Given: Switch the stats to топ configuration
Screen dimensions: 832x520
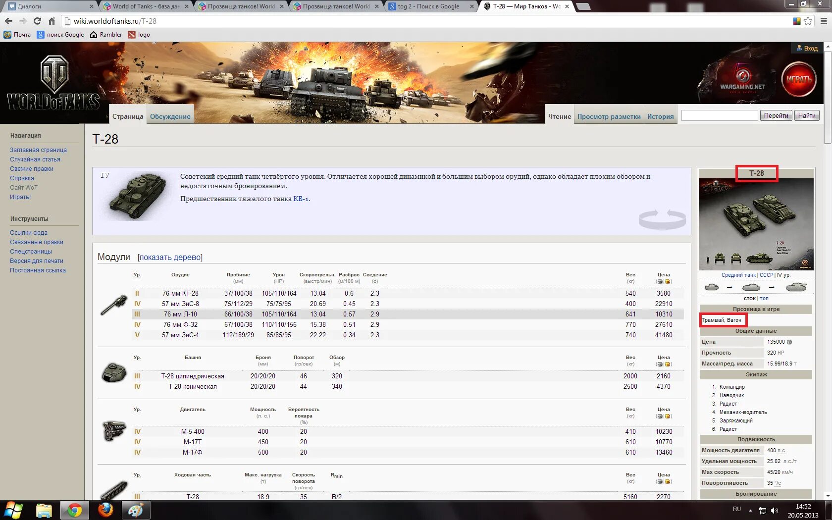Looking at the screenshot, I should (x=764, y=298).
